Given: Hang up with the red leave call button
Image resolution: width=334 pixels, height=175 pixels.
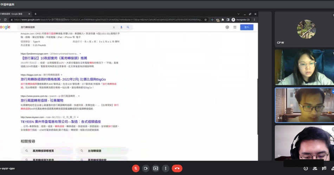Looking at the screenshot, I should (x=177, y=168).
